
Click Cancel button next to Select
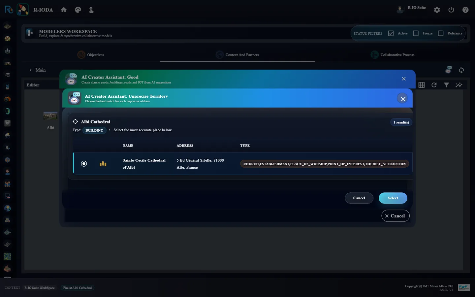point(359,198)
